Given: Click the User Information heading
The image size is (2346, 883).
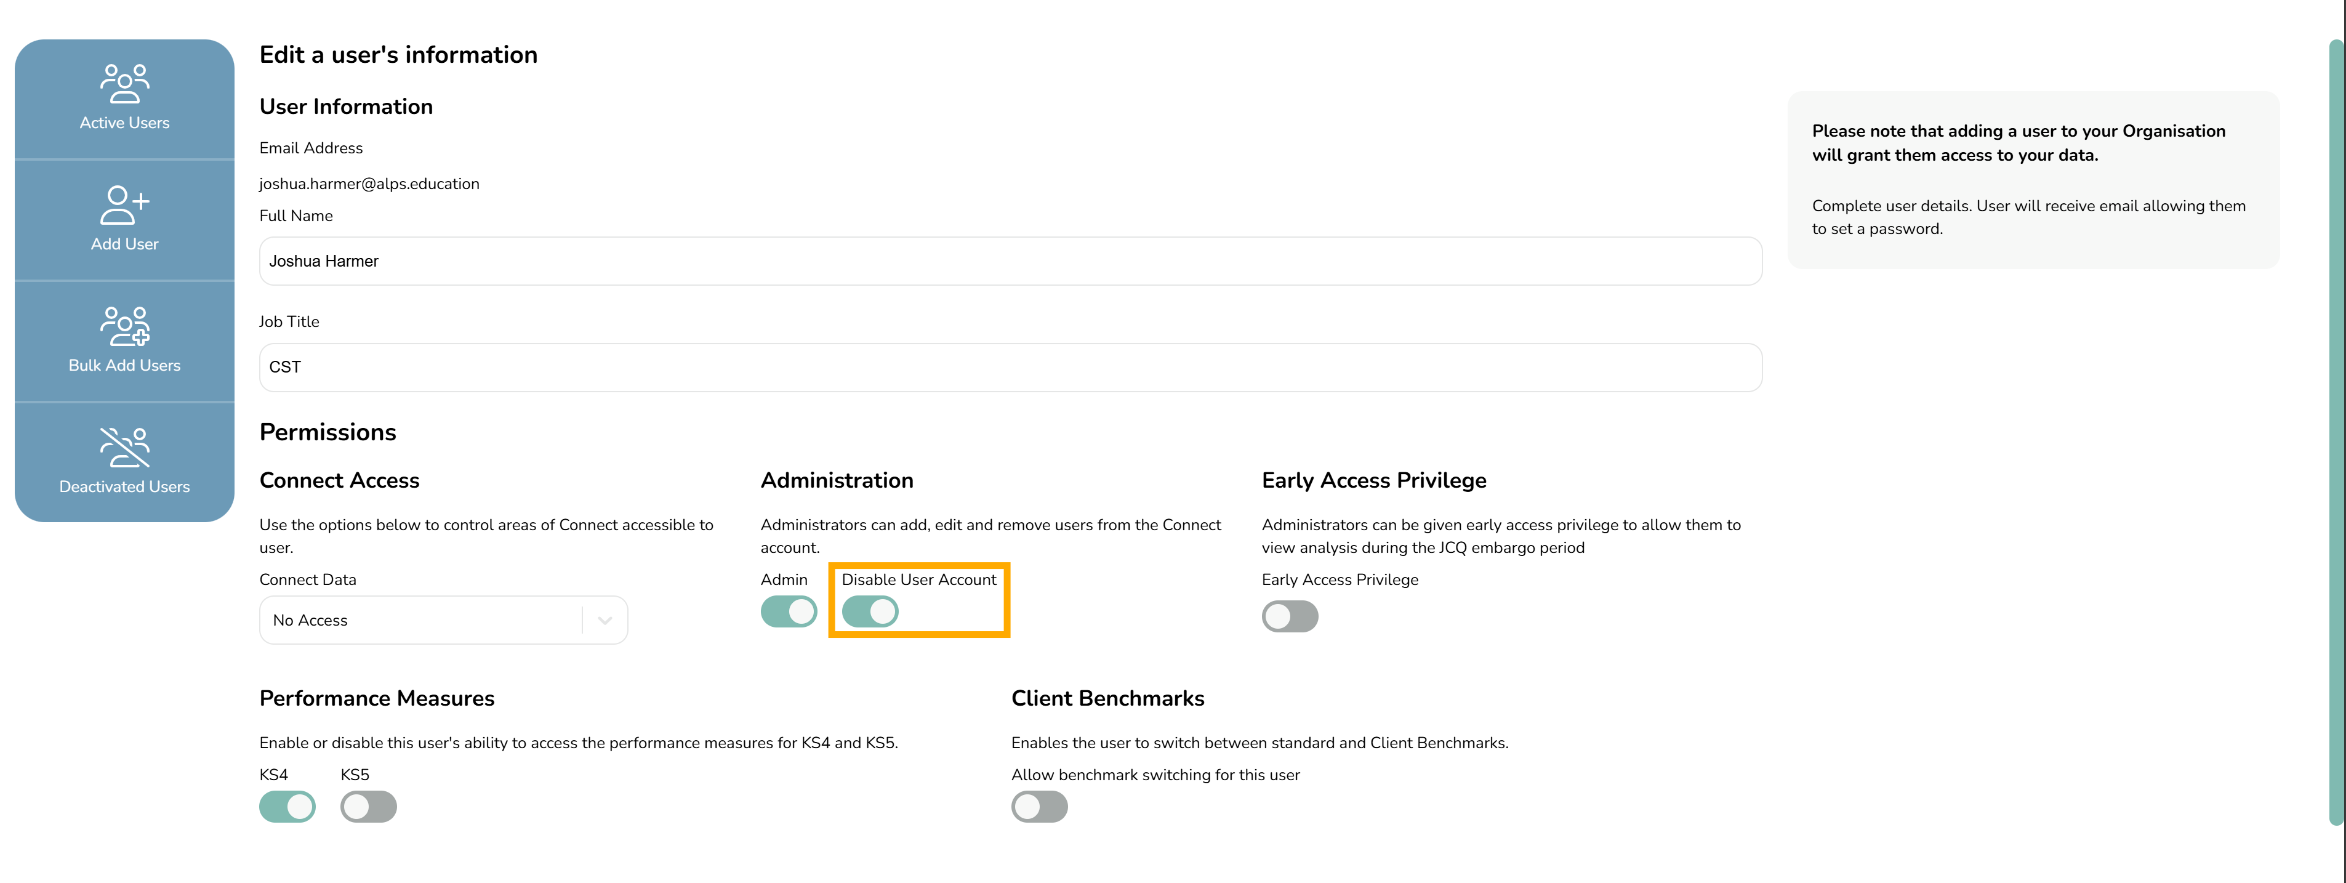Looking at the screenshot, I should click(346, 108).
